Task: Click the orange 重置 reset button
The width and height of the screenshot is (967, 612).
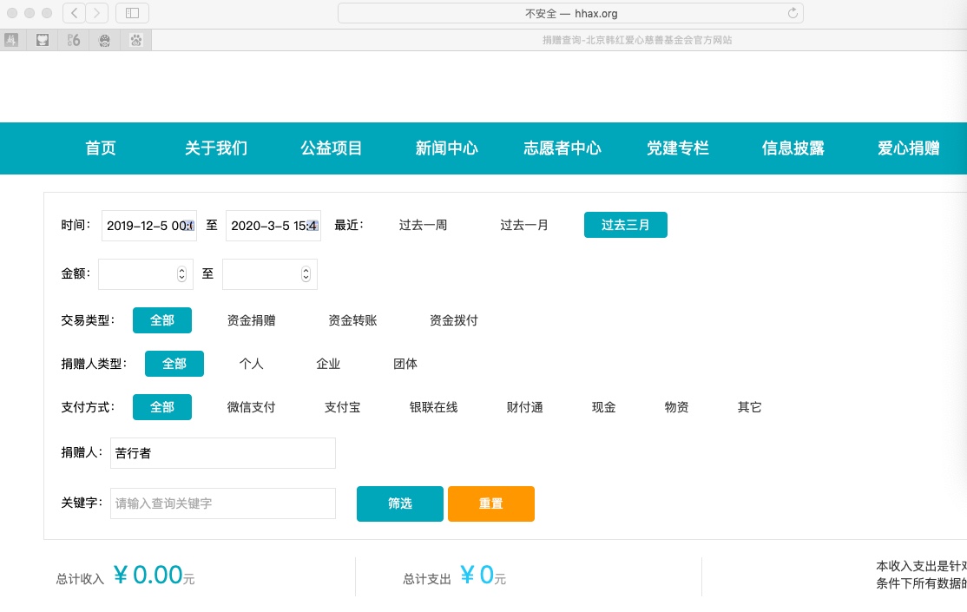Action: click(490, 503)
